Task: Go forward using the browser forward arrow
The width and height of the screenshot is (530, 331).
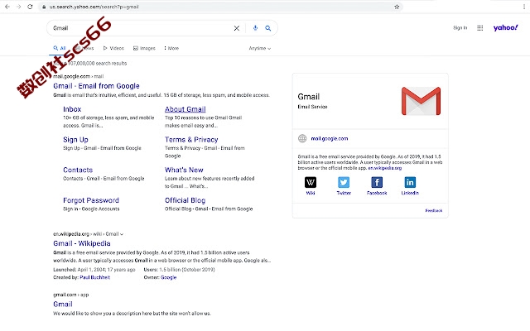Action: click(18, 7)
